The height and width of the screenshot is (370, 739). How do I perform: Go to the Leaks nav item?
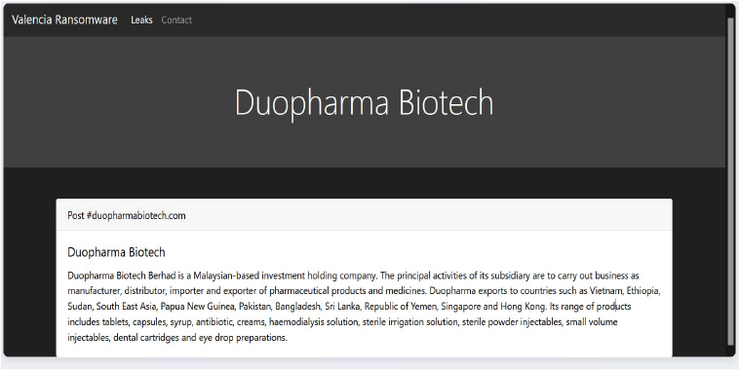click(x=141, y=19)
